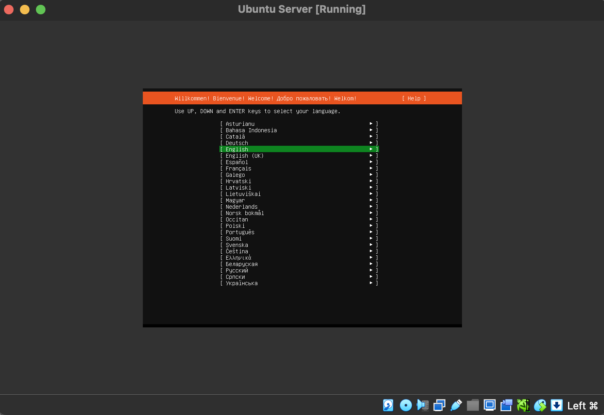Open the Help menu in installer header

(x=414, y=98)
